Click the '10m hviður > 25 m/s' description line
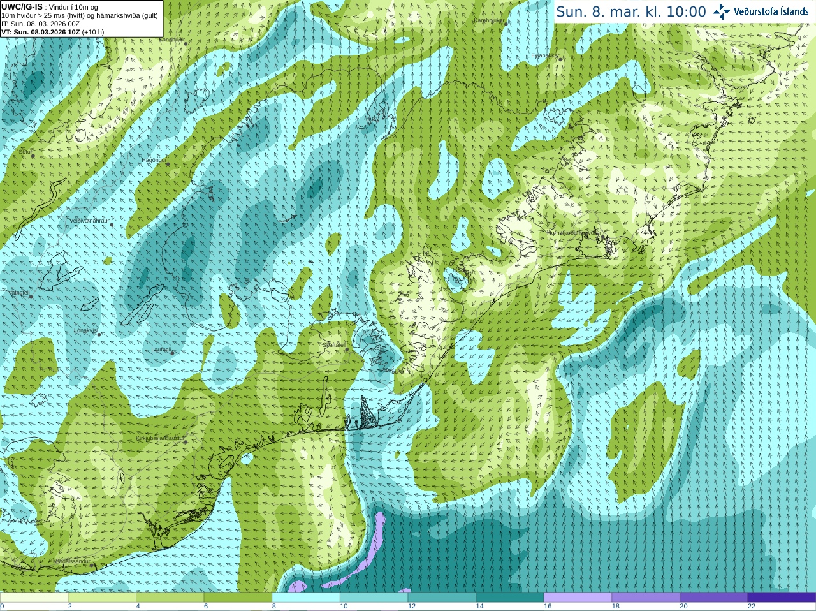The height and width of the screenshot is (611, 816). tap(80, 15)
